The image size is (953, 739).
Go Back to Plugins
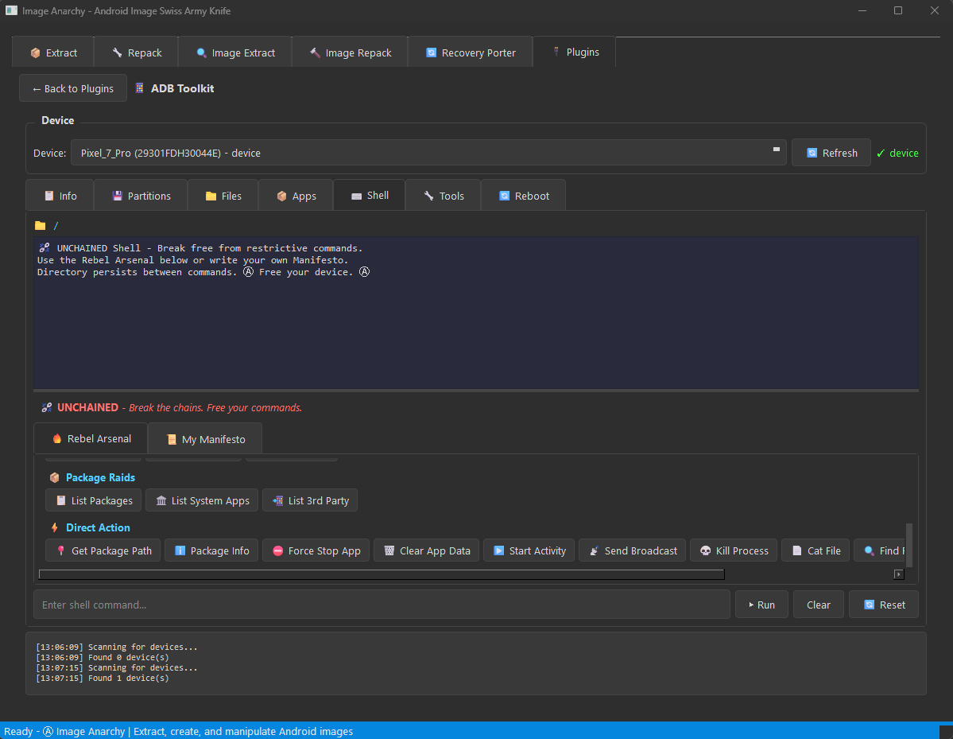click(72, 88)
